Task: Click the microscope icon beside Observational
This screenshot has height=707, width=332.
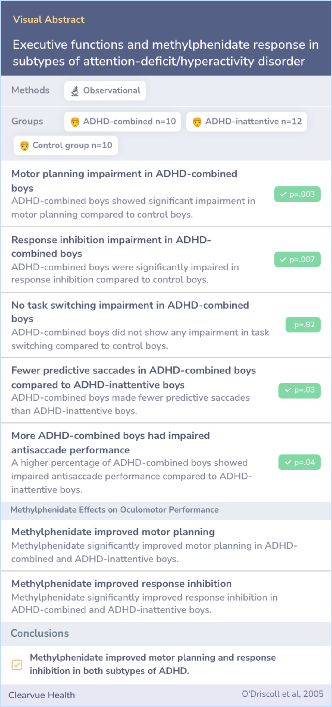Action: 75,91
